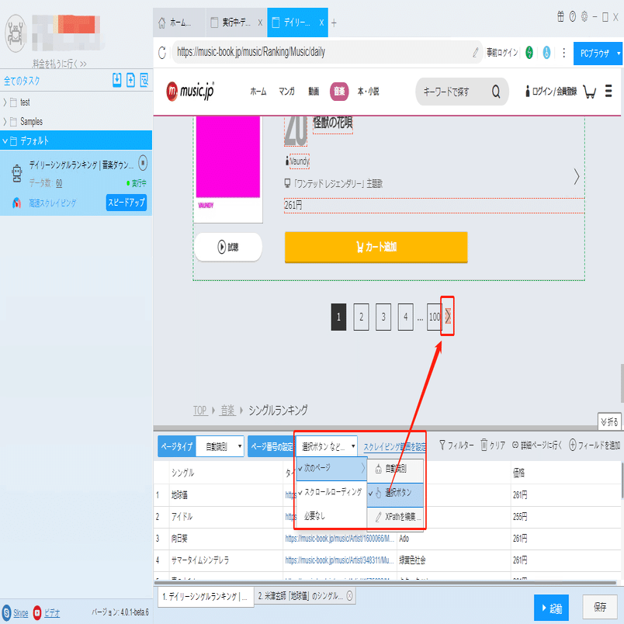The height and width of the screenshot is (624, 624).
Task: Click the Skype icon in the footer
Action: [7, 612]
